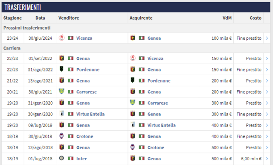Click Italian flag next to Inter

[x=70, y=159]
